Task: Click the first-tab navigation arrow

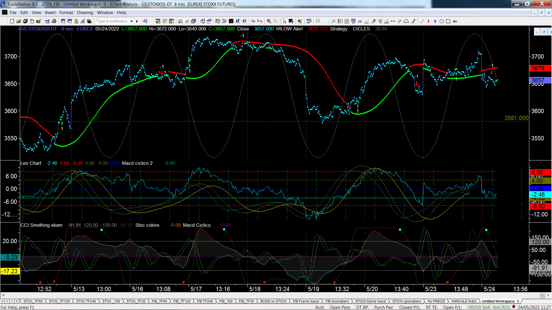Action: [2, 301]
